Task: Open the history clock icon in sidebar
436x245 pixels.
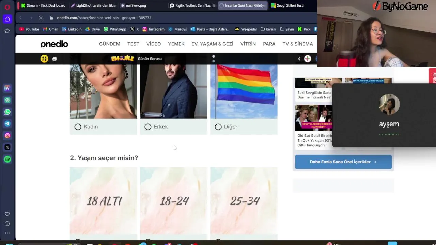Action: click(7, 224)
